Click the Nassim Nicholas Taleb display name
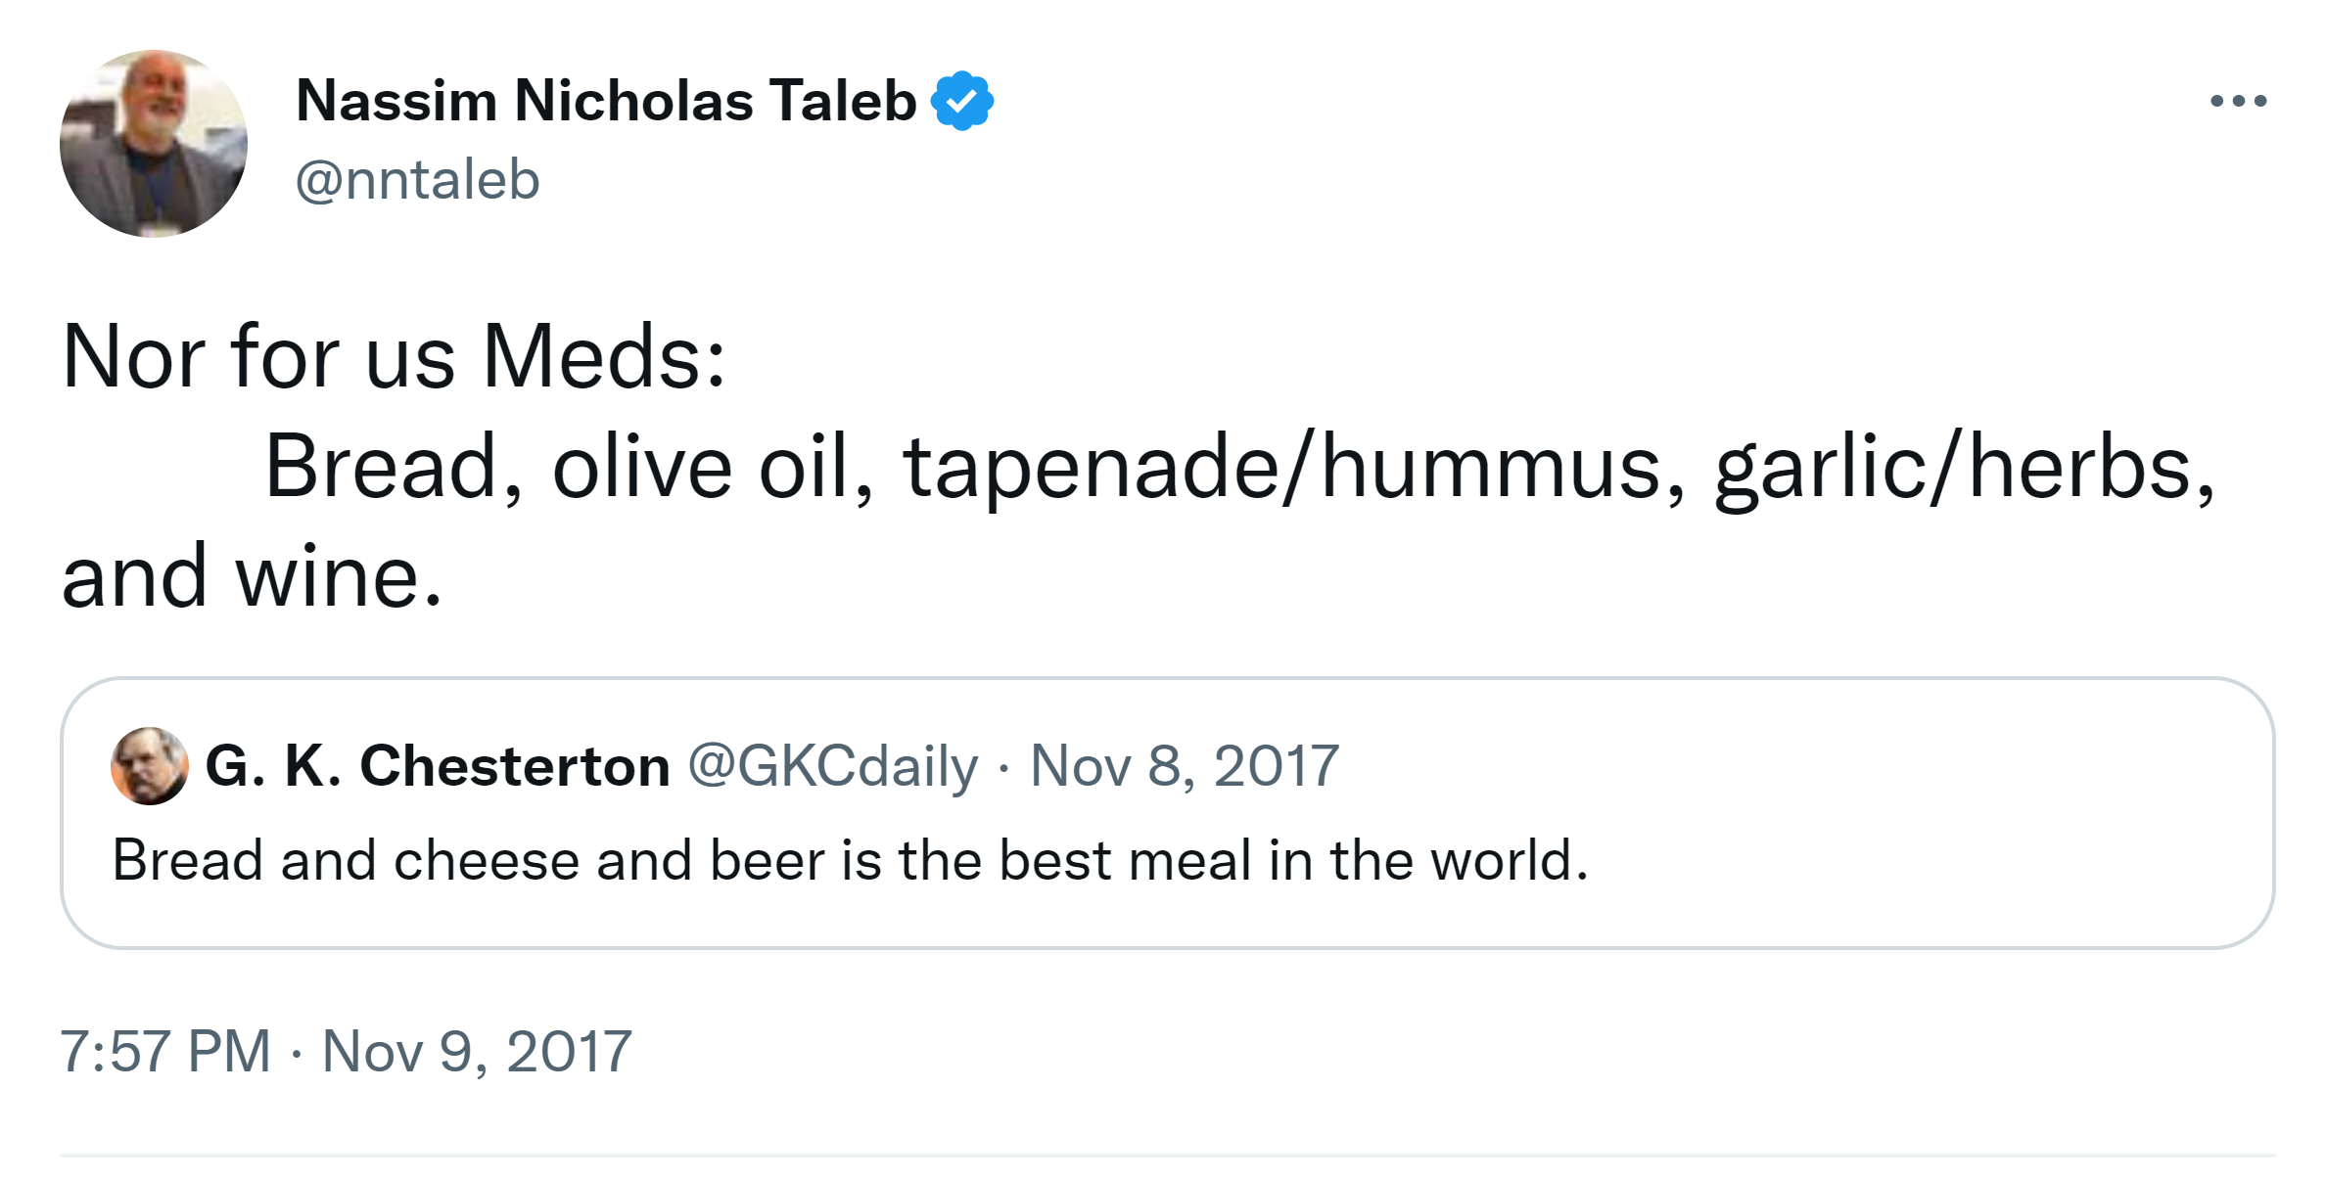 [605, 101]
